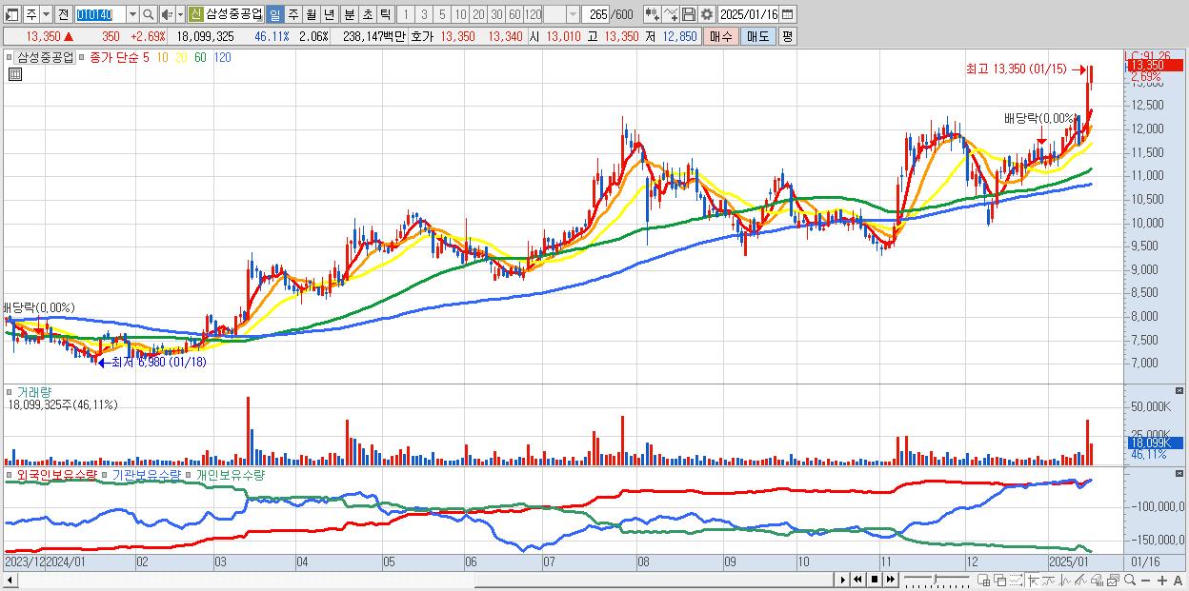1189x591 pixels.
Task: Click the 개인보유수량 indicator label
Action: (230, 474)
